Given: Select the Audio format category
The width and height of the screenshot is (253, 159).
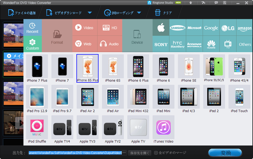Looking at the screenshot, I should 110,44.
